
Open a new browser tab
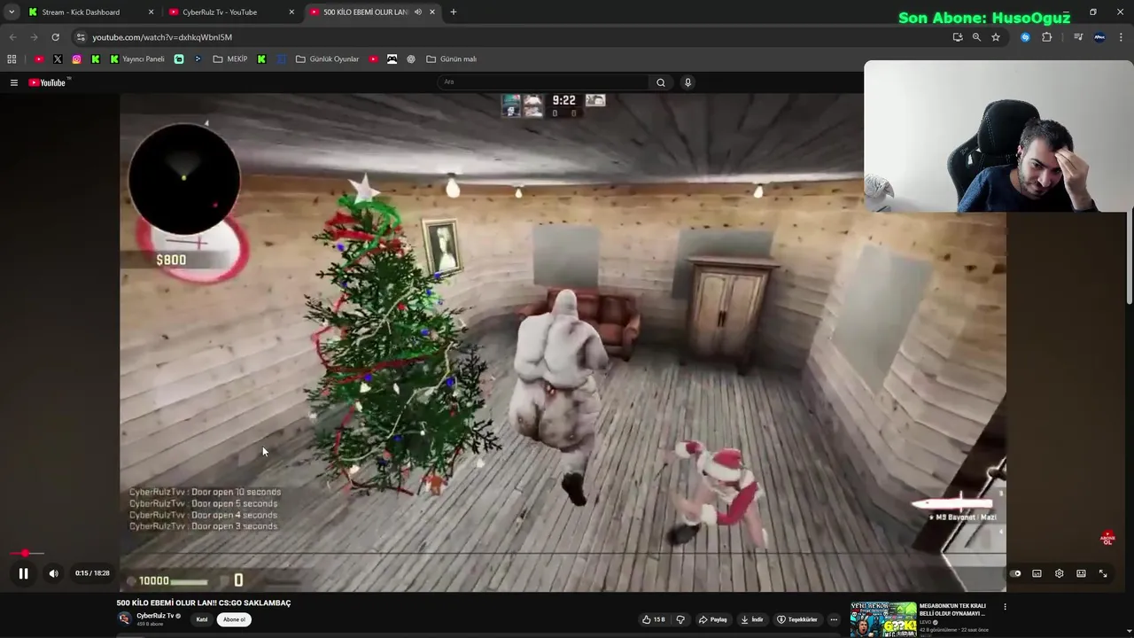(x=454, y=12)
